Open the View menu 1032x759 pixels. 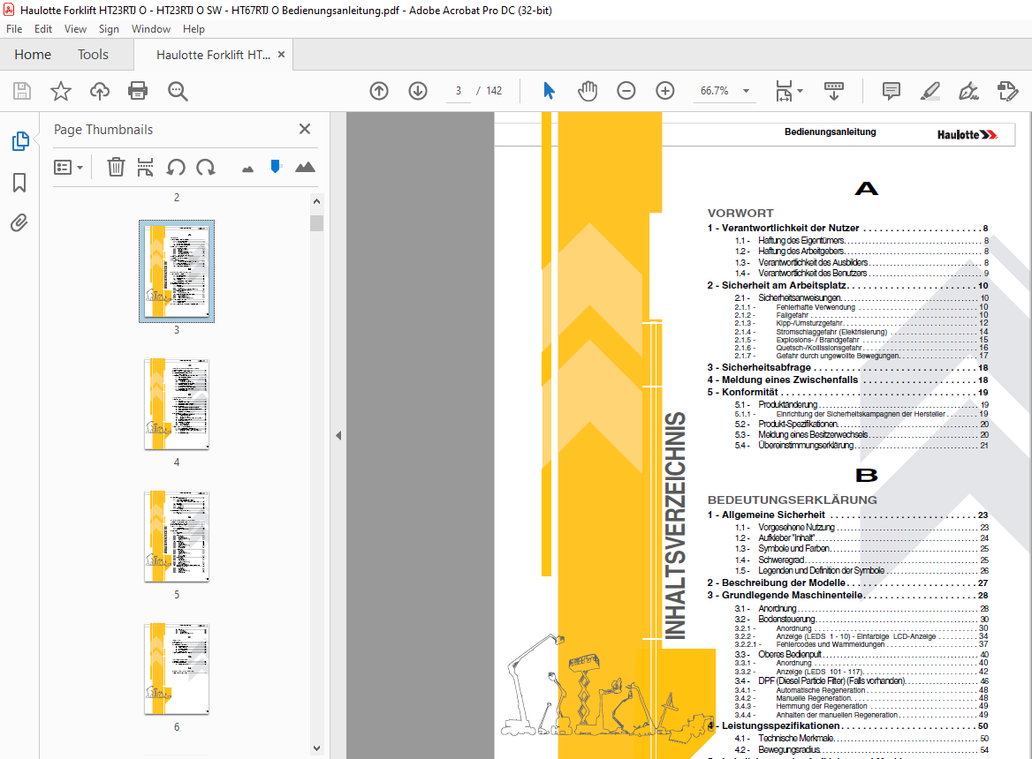[75, 29]
